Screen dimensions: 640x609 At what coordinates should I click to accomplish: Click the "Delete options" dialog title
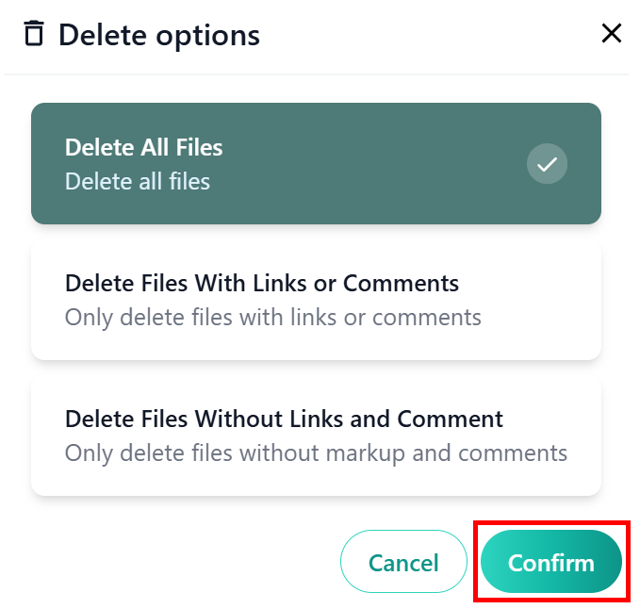[x=158, y=36]
